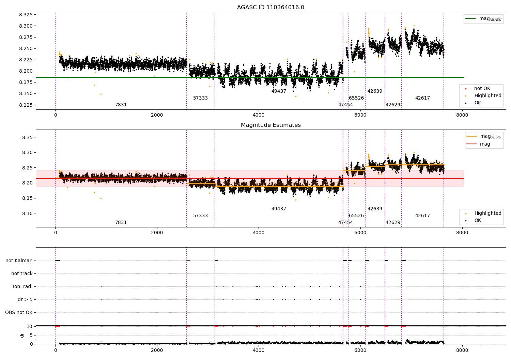
Task: Click the OK marker in middle plot legend
Action: [x=466, y=221]
